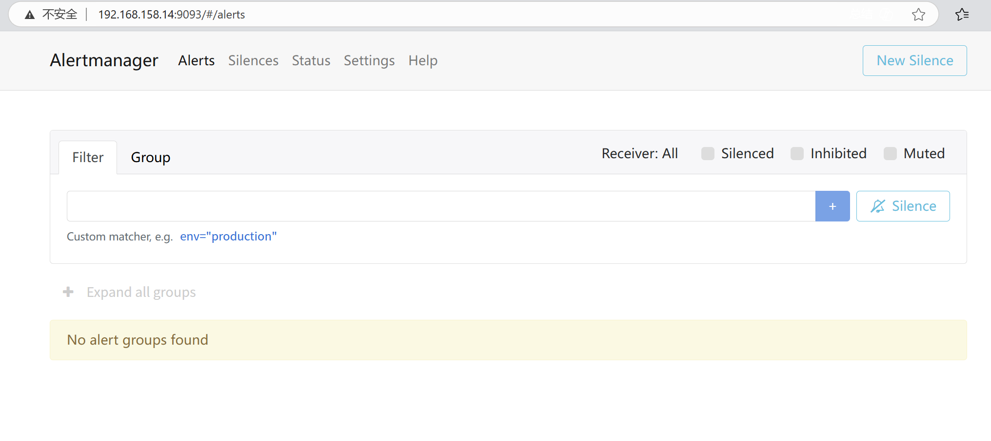This screenshot has width=991, height=441.
Task: Click the bookmark star icon in address bar
Action: click(918, 15)
